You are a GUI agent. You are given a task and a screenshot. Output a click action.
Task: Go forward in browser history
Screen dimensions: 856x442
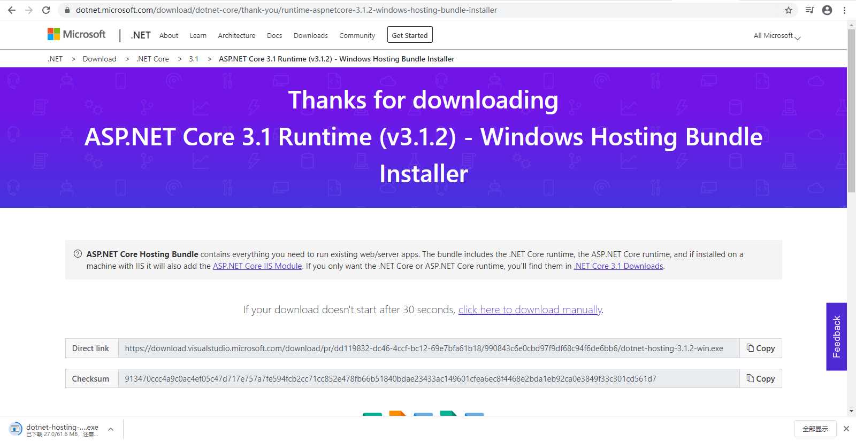point(29,10)
